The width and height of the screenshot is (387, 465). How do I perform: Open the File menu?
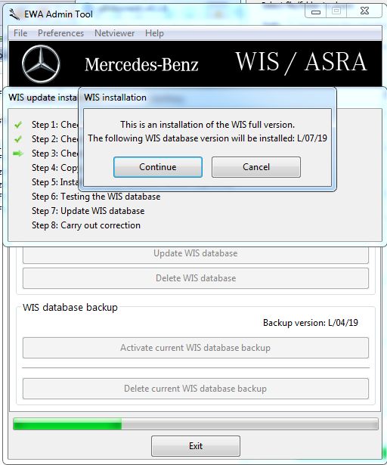pos(20,33)
